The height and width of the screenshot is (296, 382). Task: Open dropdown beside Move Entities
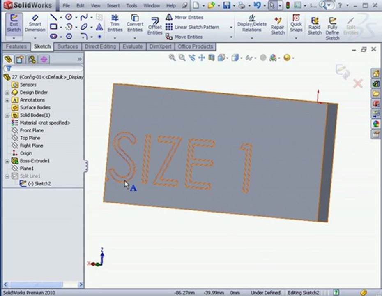point(231,37)
